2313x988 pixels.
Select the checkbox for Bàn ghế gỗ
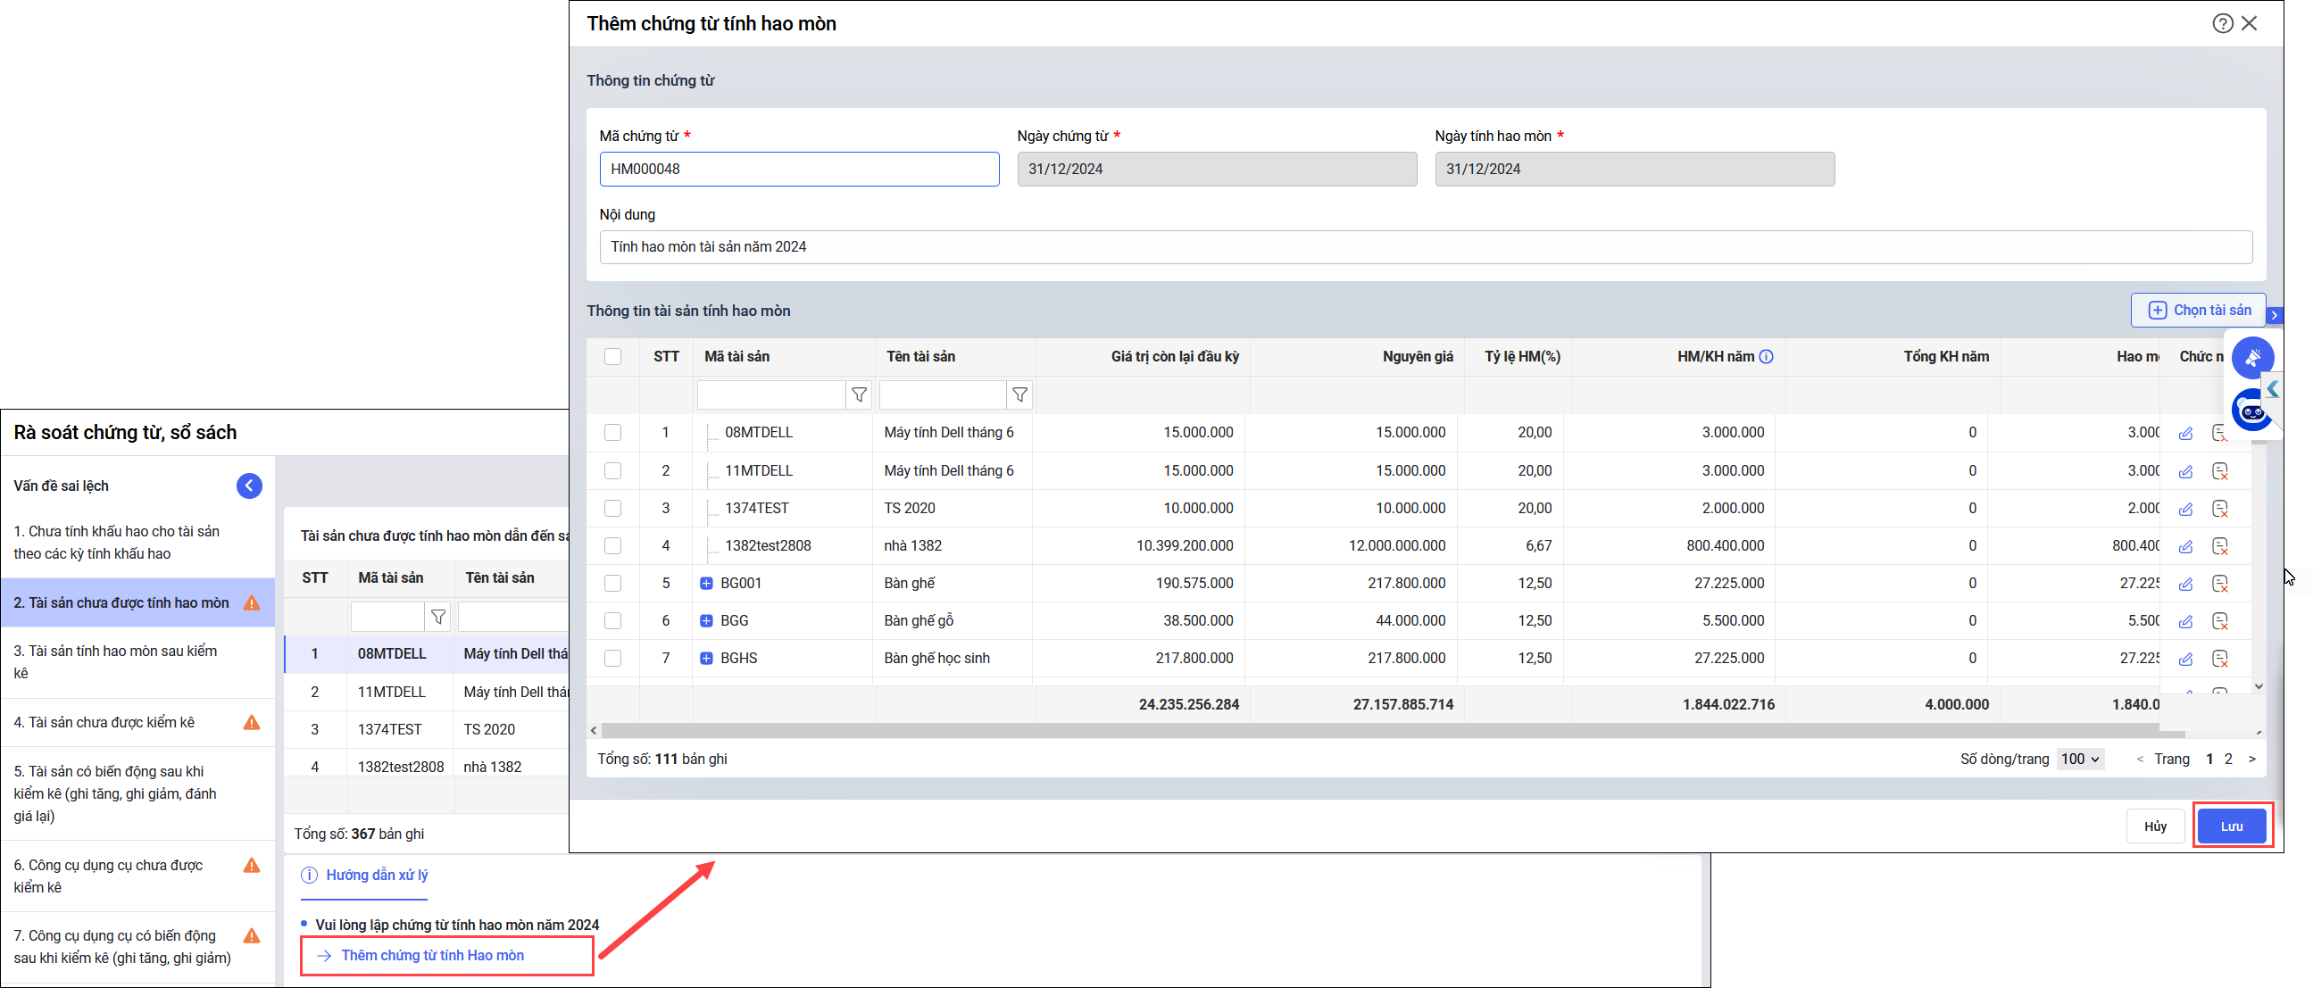612,621
